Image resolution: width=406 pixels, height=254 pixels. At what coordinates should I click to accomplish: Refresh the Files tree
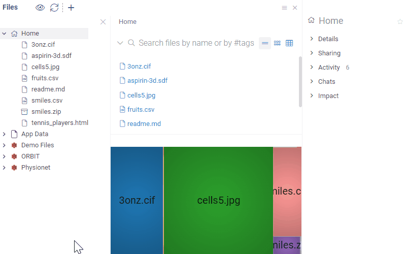54,8
